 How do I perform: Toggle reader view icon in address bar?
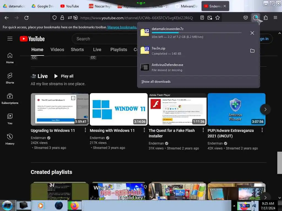coord(202,18)
